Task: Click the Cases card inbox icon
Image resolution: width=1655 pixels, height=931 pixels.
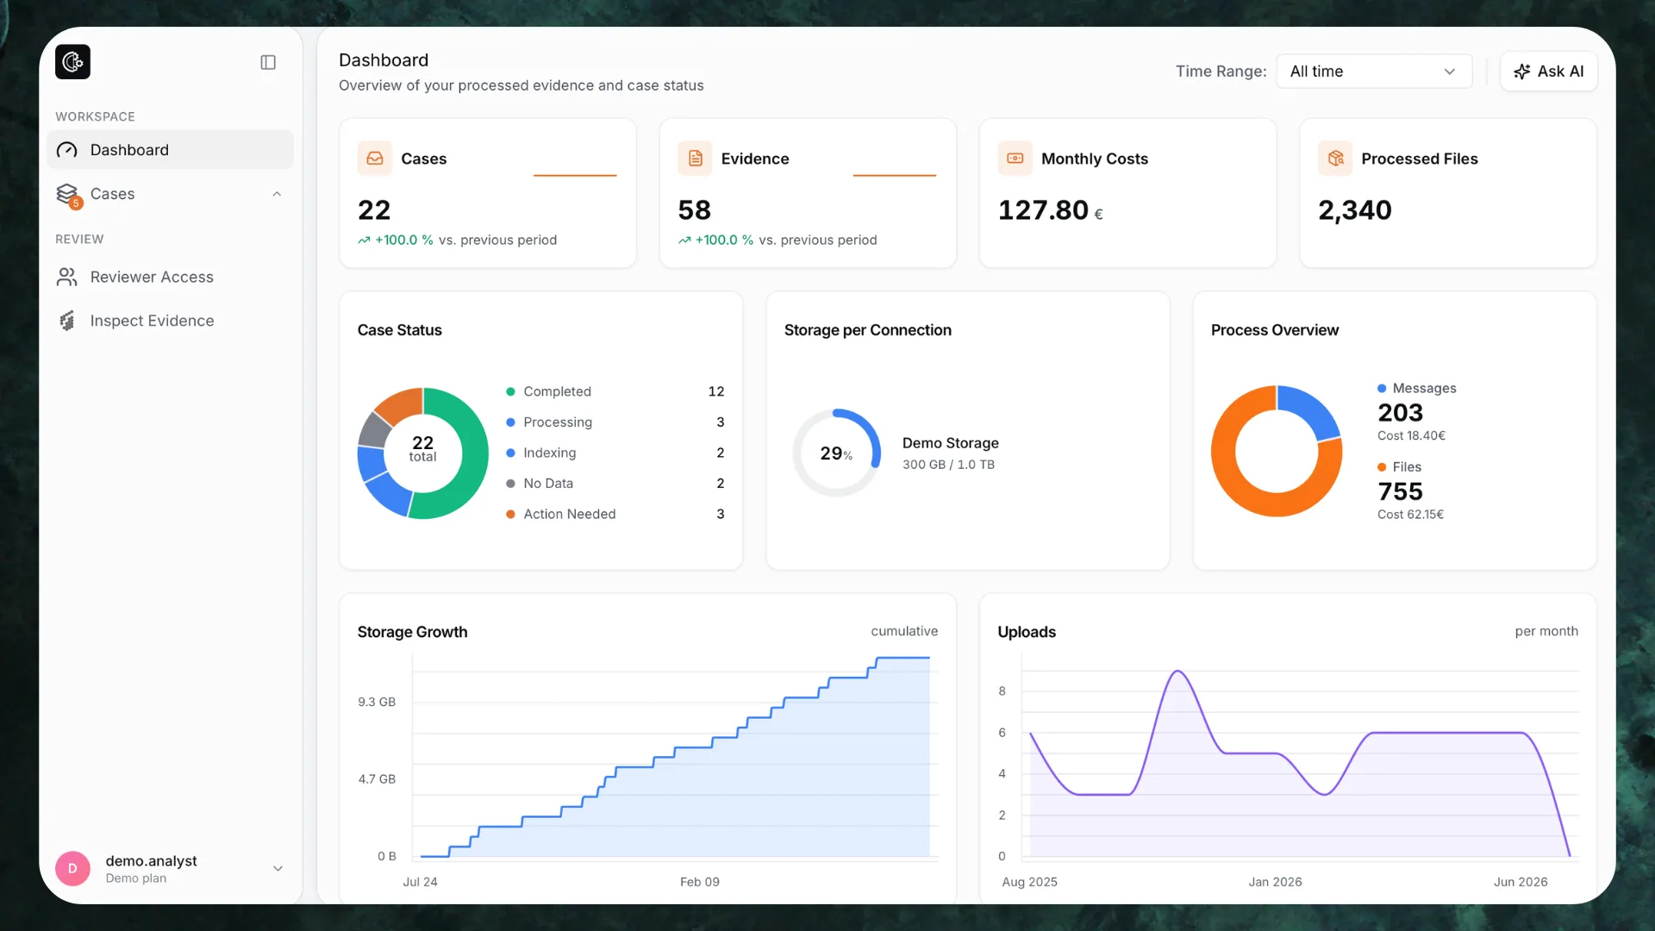Action: point(375,159)
